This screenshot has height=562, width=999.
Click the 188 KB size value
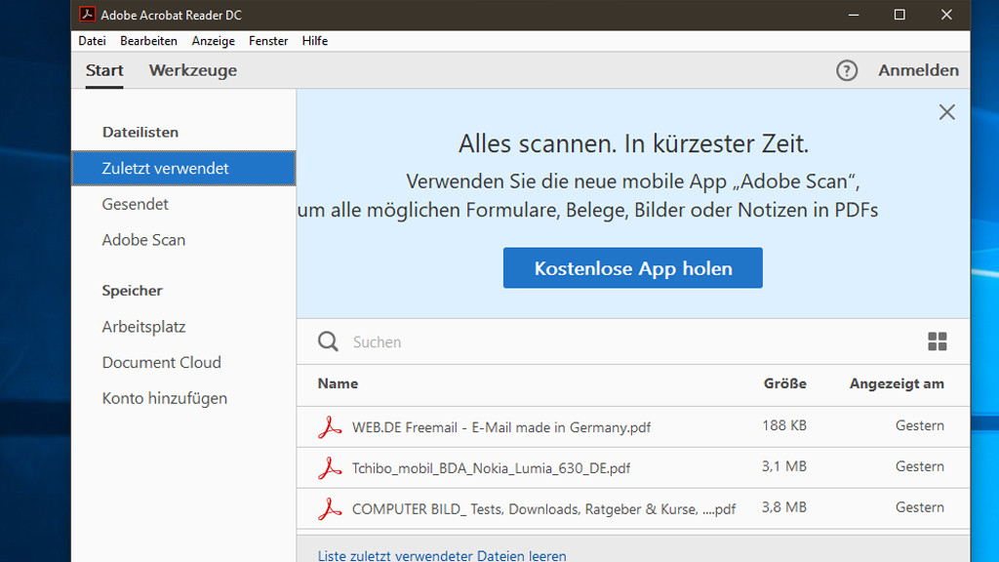tap(784, 425)
